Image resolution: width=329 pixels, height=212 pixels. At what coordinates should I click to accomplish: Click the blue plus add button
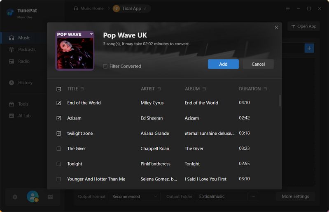pos(309,48)
